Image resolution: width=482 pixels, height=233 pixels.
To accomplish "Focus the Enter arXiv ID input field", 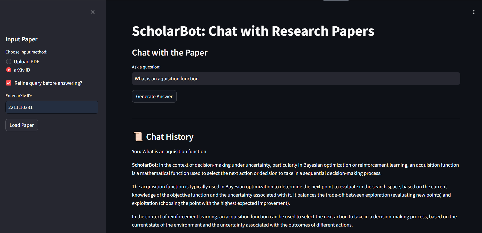I will (x=52, y=107).
